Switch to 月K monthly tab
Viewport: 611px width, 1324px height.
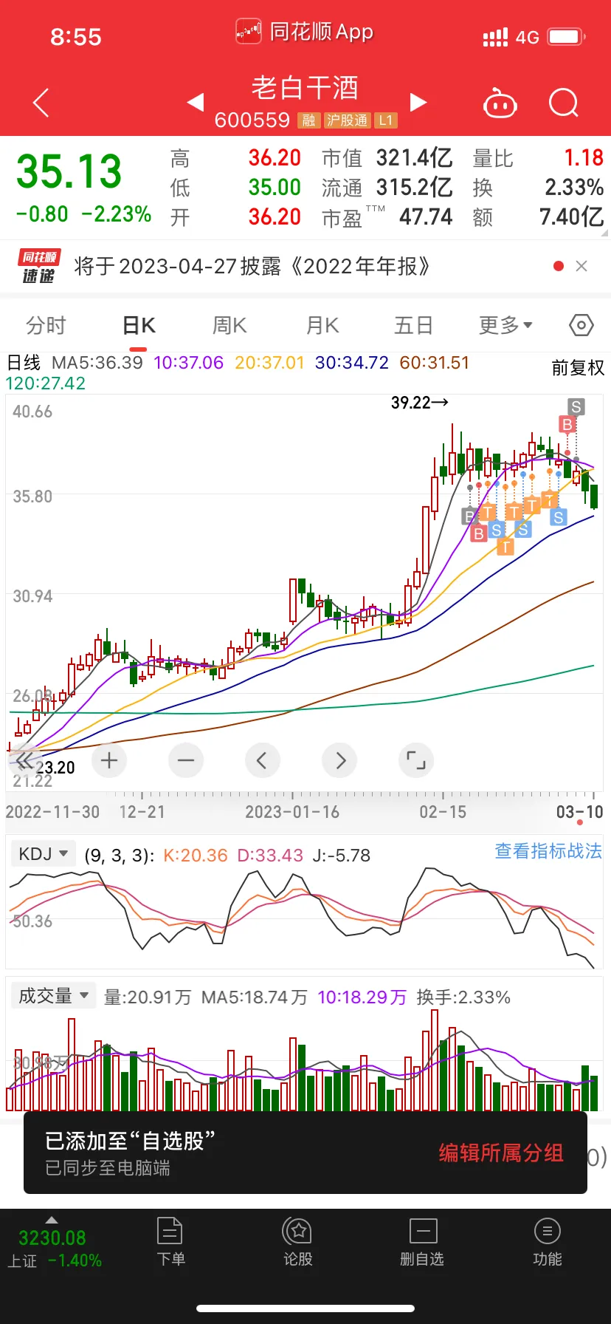coord(322,325)
